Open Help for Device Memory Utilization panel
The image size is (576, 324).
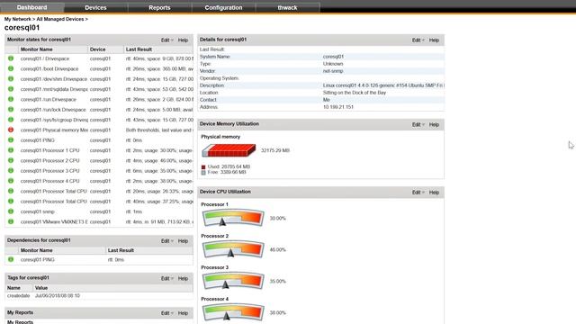[x=434, y=124]
